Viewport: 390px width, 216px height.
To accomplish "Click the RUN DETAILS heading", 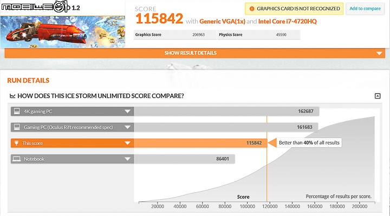I will click(28, 81).
